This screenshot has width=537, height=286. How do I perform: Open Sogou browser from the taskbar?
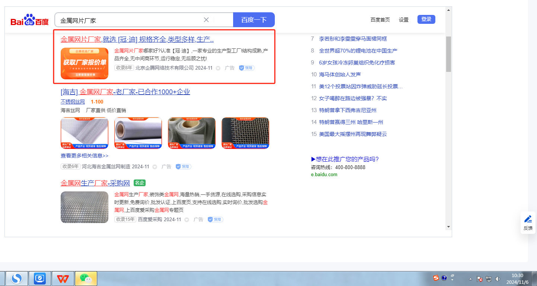(16, 278)
